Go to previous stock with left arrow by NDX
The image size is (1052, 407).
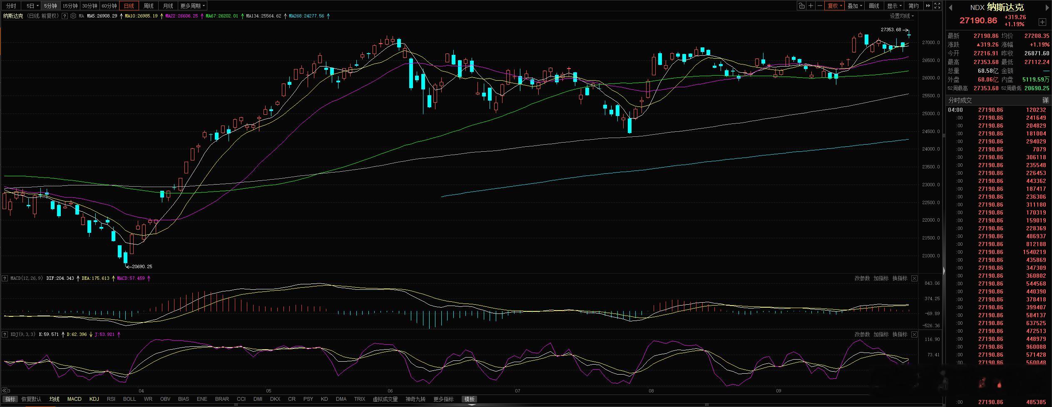coord(950,7)
